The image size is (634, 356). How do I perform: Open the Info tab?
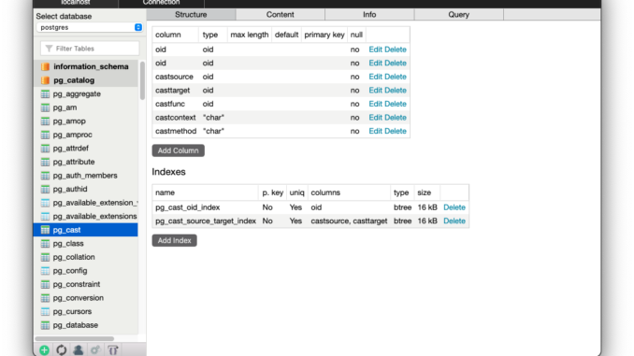pyautogui.click(x=369, y=15)
